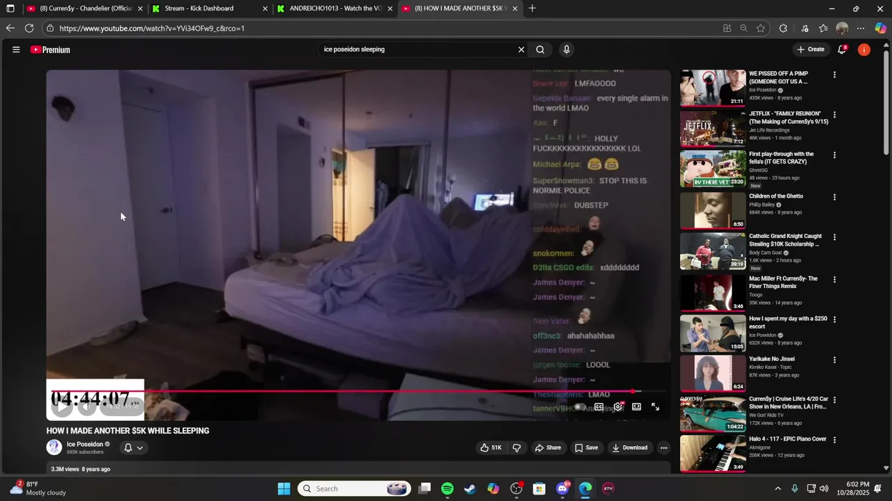Image resolution: width=892 pixels, height=501 pixels.
Task: Show hidden system tray icons chevron
Action: click(778, 488)
